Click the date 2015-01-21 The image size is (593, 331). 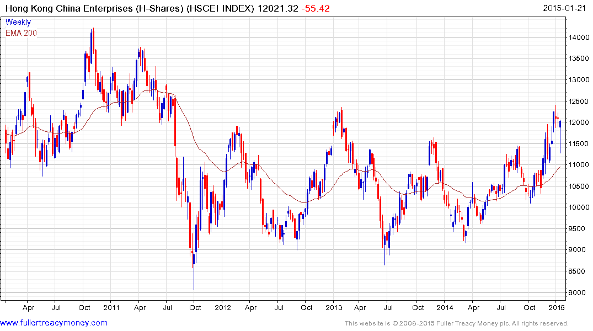tap(564, 8)
